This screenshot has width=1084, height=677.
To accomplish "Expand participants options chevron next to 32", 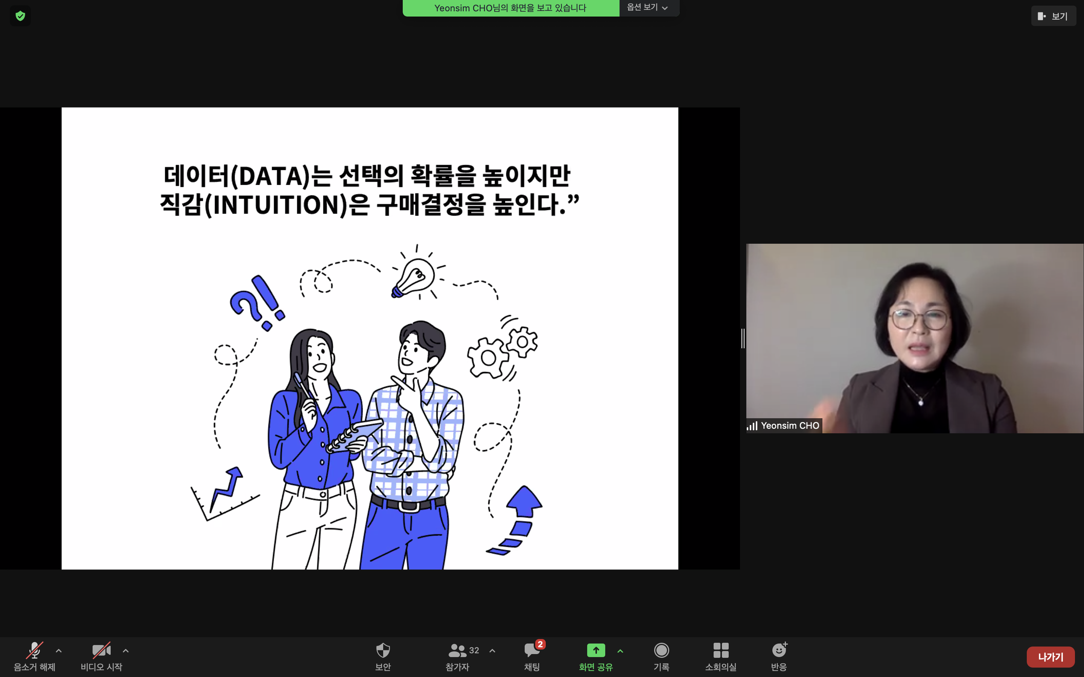I will point(492,651).
